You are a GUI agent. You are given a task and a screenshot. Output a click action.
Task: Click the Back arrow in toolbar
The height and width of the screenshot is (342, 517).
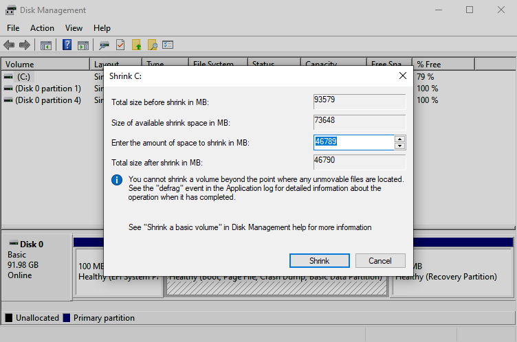coord(9,45)
